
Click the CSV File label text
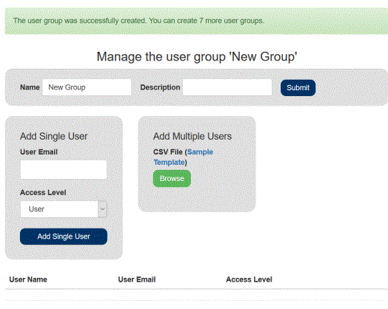point(168,152)
